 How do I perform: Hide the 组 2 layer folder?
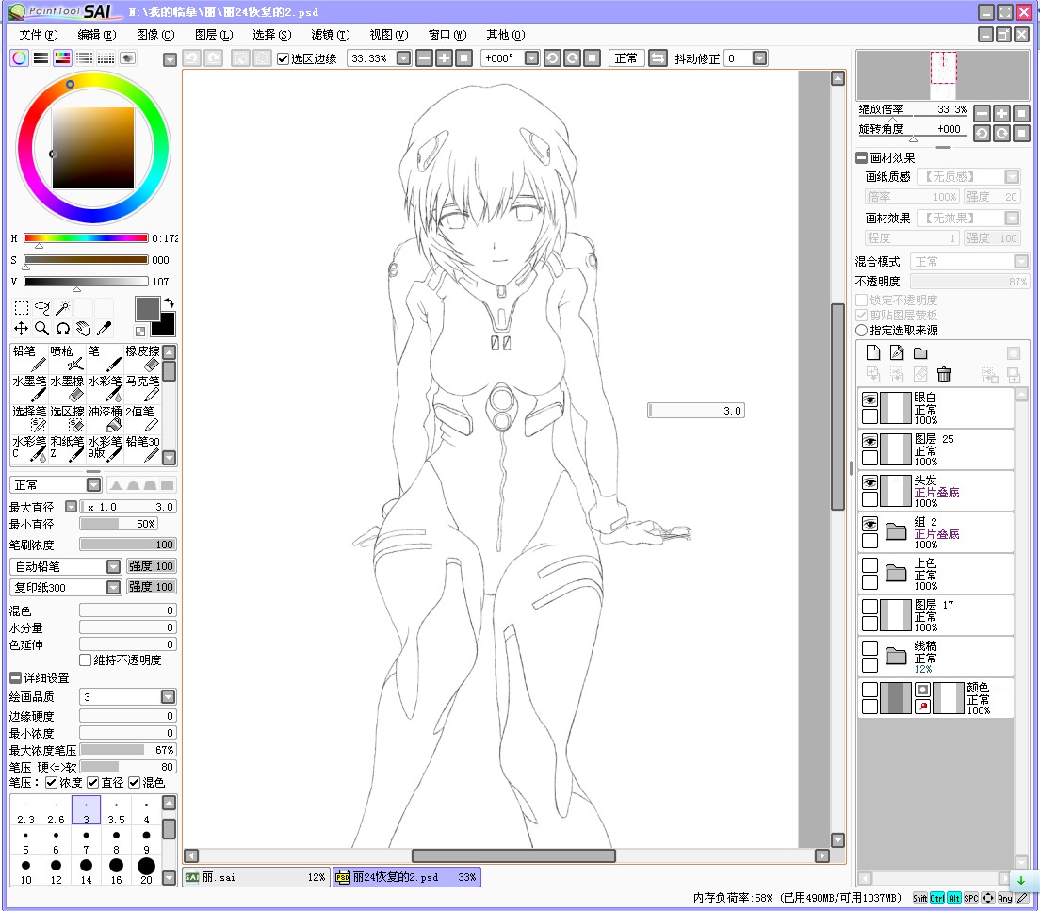click(869, 524)
